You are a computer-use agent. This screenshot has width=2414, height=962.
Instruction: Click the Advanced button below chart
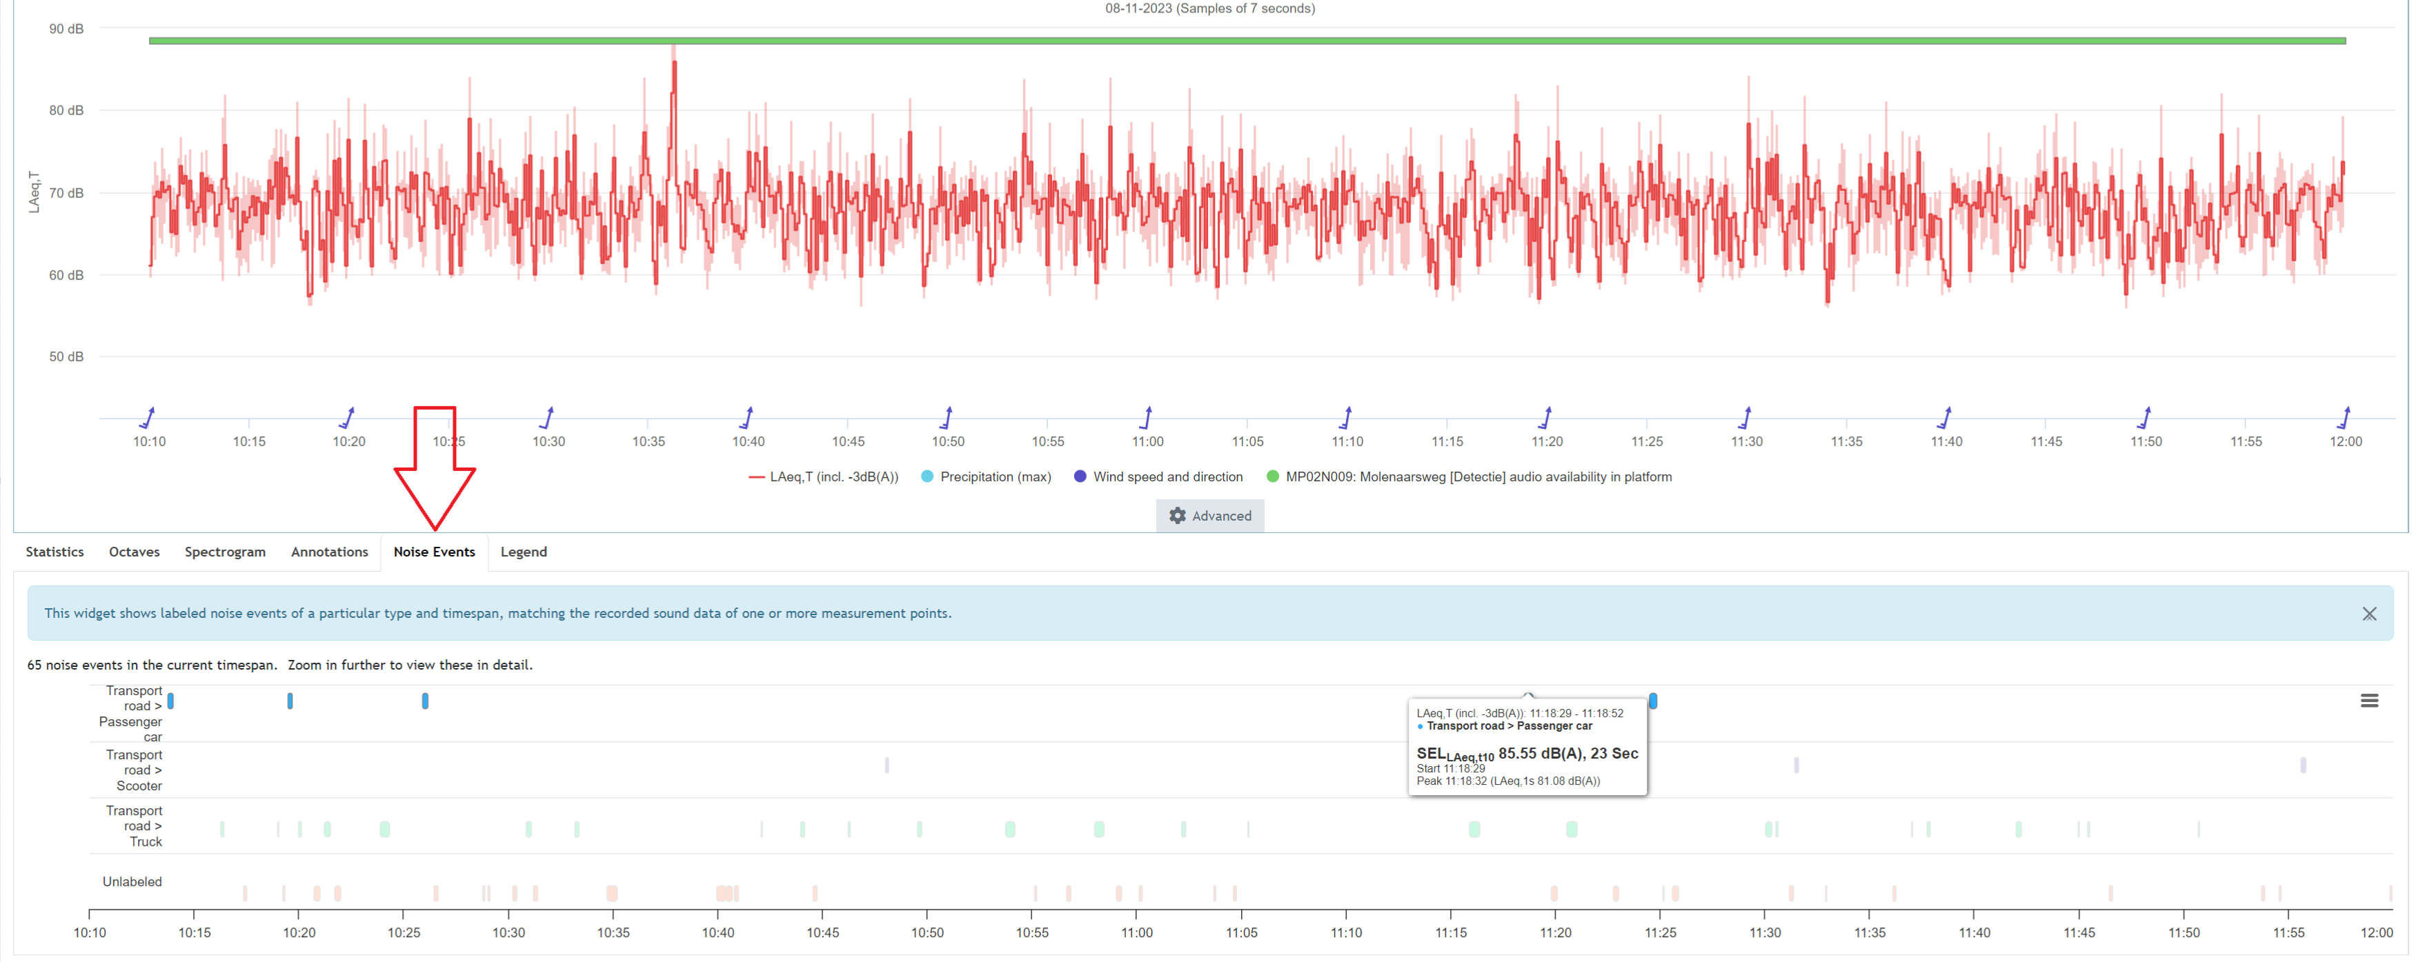pos(1210,515)
